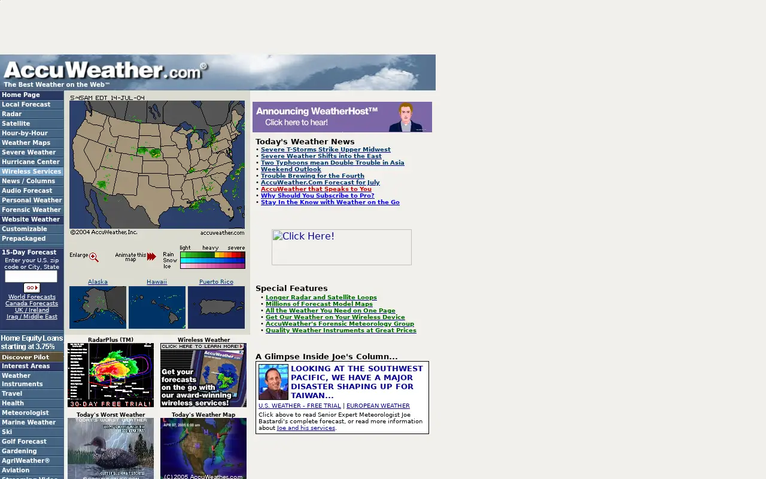Open Hurricane Center sidebar item
The width and height of the screenshot is (766, 479).
tap(32, 162)
